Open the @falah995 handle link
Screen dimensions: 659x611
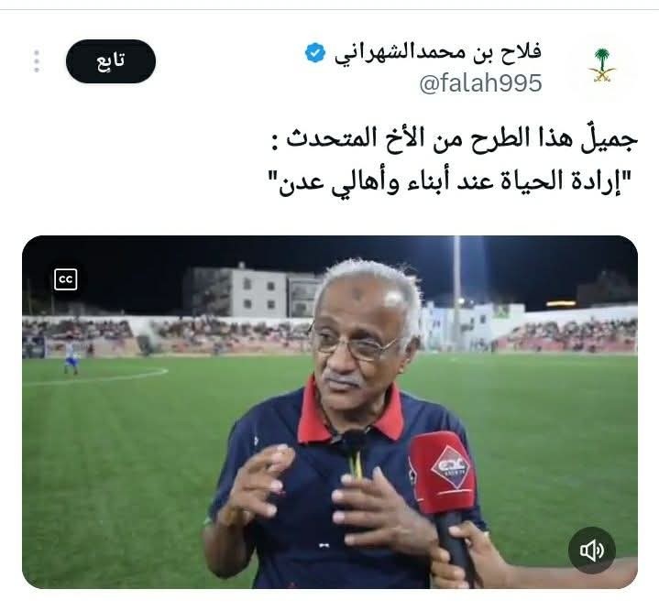click(481, 82)
